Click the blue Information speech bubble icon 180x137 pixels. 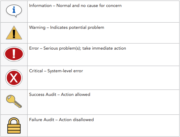(14, 11)
